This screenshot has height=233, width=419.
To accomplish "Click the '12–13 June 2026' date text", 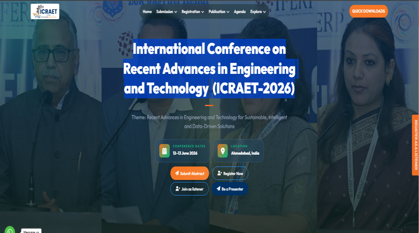I will tap(185, 153).
